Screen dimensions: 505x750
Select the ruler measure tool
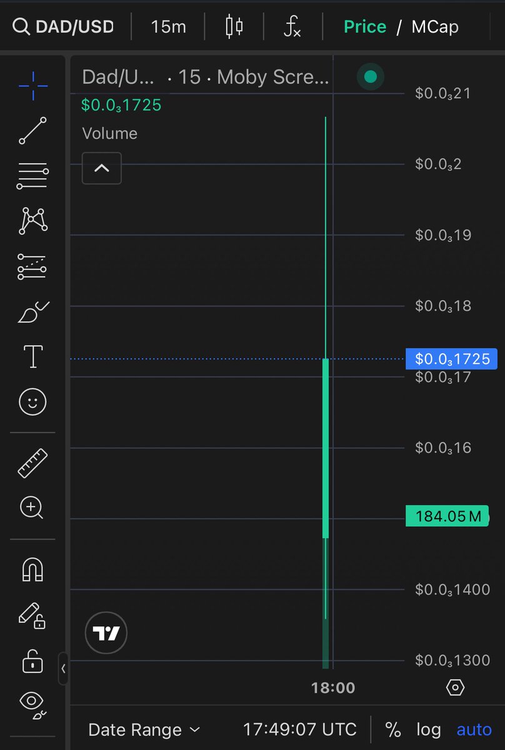[32, 462]
